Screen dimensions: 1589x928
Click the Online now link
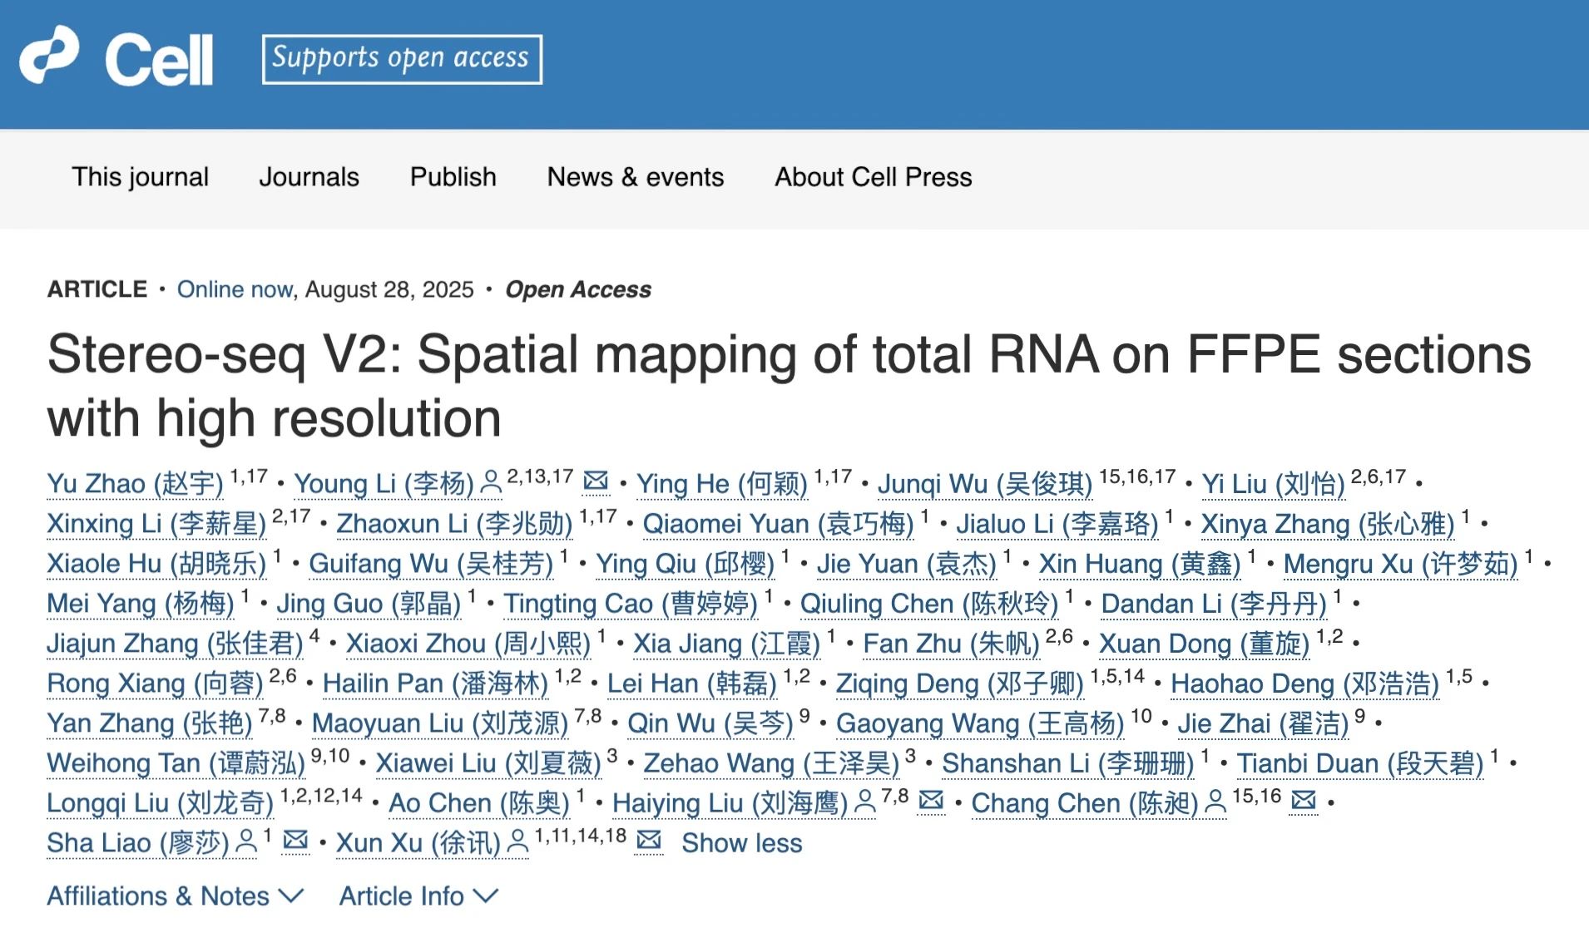tap(235, 289)
